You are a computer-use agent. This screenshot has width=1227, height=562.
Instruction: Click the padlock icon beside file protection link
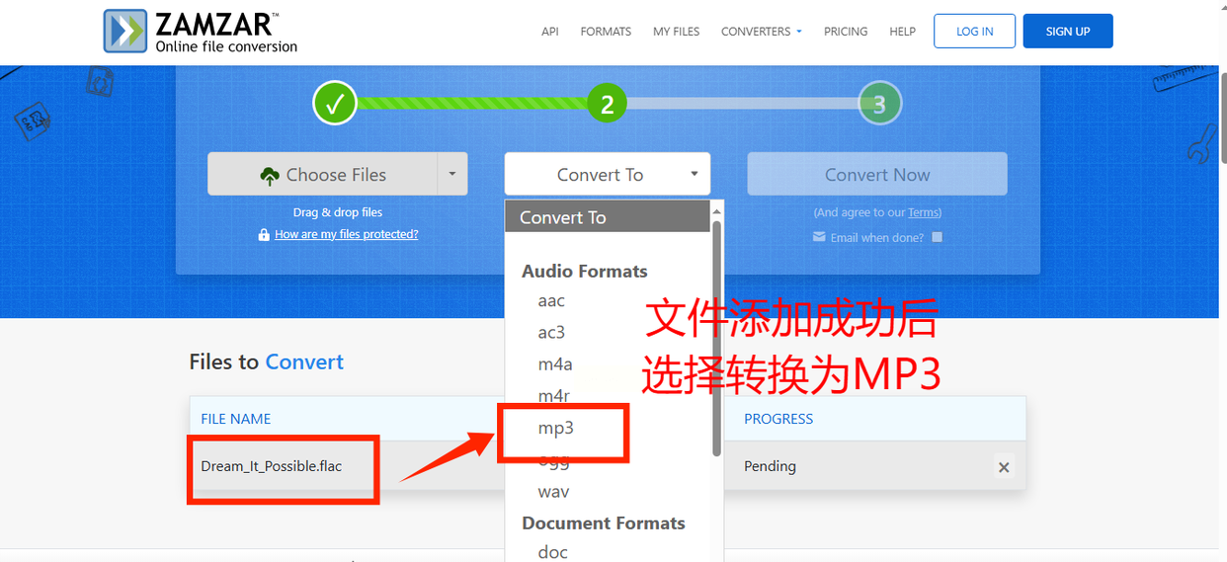pyautogui.click(x=264, y=235)
